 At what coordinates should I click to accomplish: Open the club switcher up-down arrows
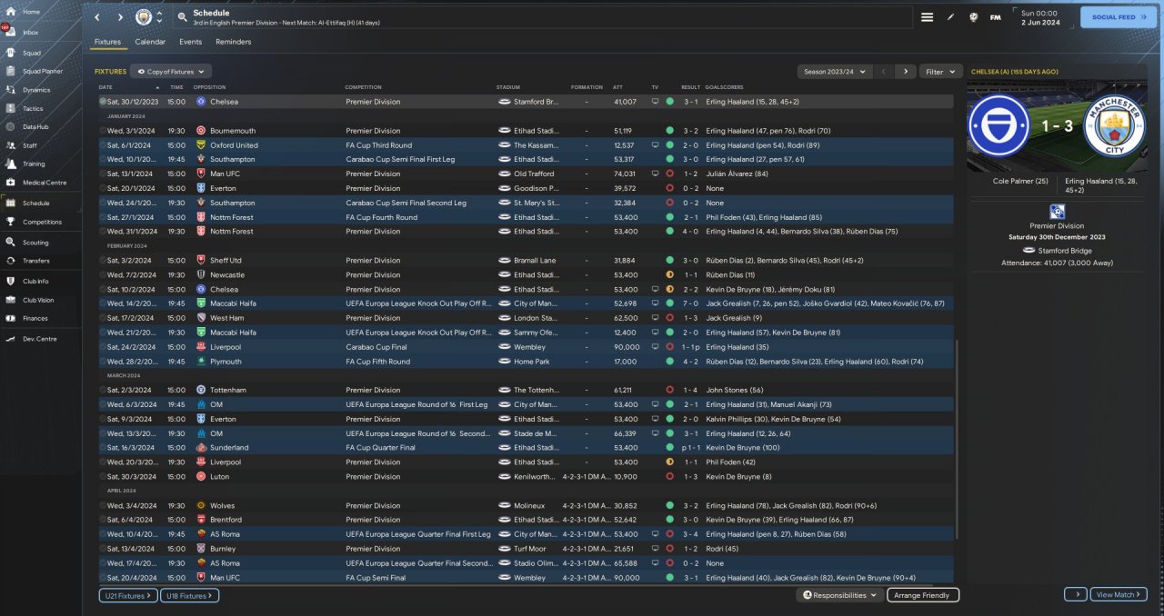point(160,17)
